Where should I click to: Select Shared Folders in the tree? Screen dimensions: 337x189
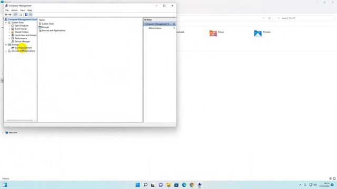point(22,32)
